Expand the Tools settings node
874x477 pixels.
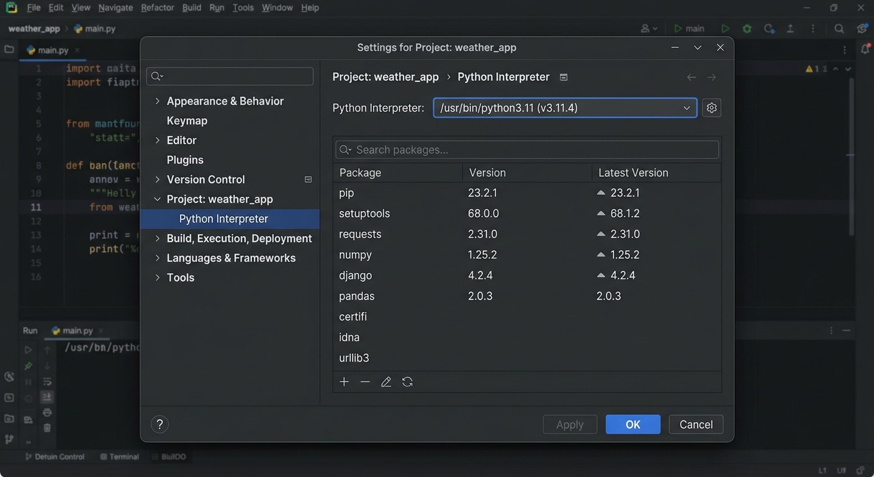coord(157,277)
